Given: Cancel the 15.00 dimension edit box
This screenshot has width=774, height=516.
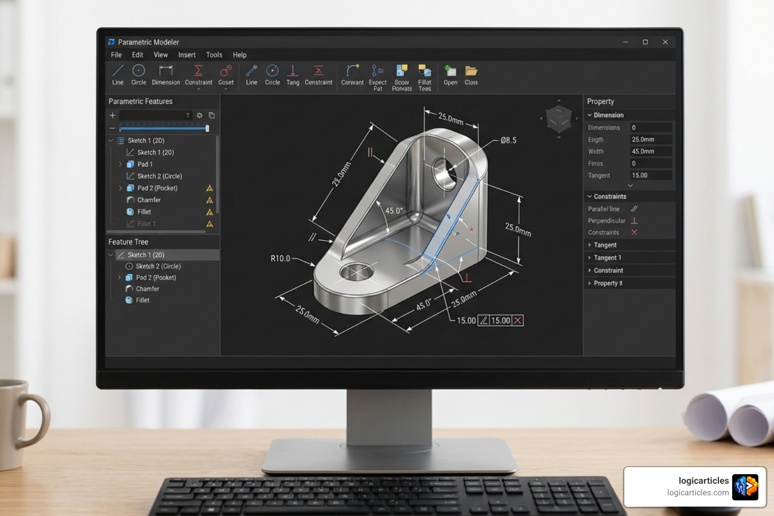Looking at the screenshot, I should [x=518, y=320].
